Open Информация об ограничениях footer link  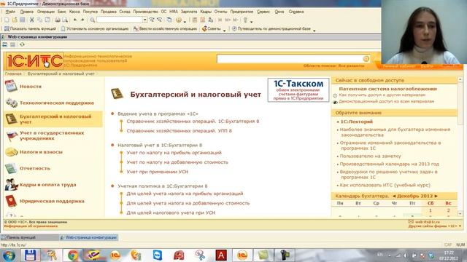coord(31,226)
